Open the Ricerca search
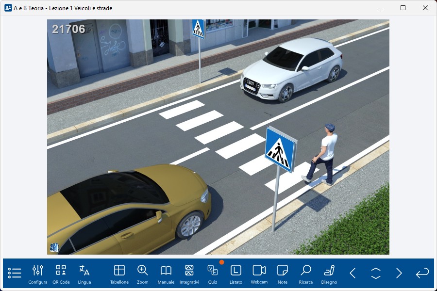Viewport: 437px width, 291px height. tap(306, 274)
